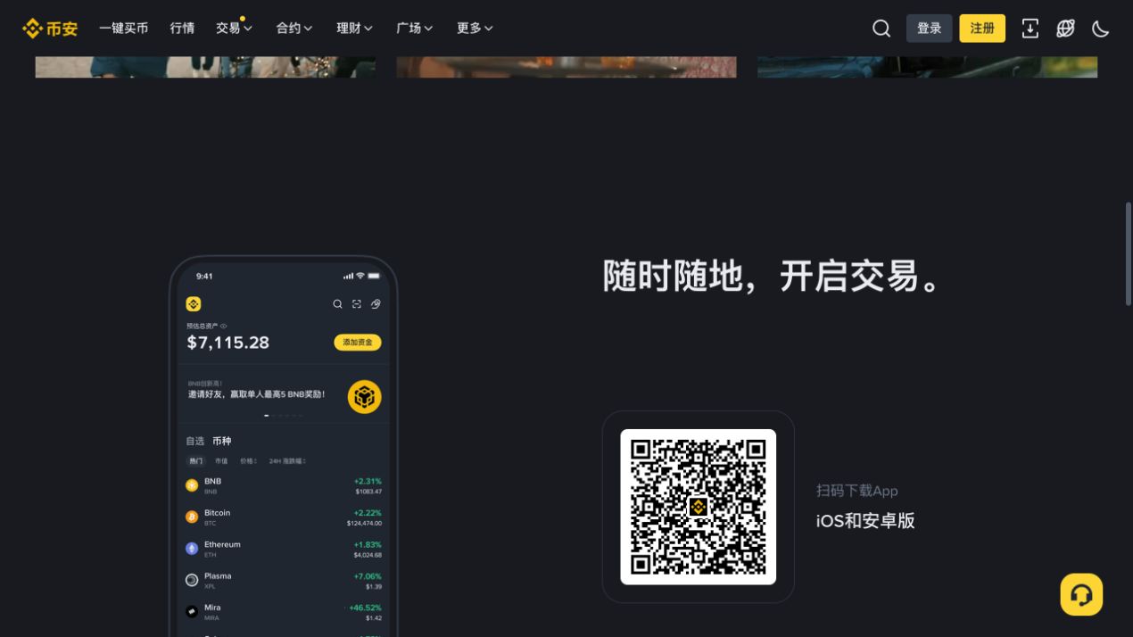Click the $7,115.28 balance value
The image size is (1133, 637).
tap(227, 343)
